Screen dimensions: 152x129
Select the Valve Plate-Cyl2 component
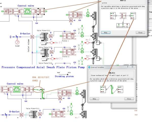[45, 52]
